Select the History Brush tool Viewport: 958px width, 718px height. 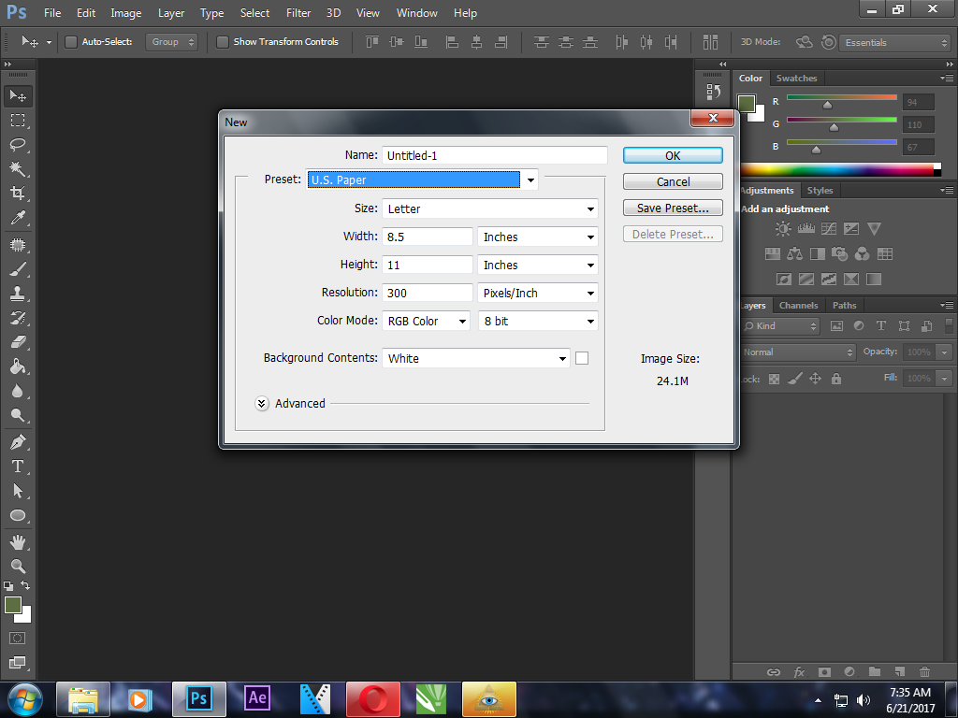(x=18, y=318)
